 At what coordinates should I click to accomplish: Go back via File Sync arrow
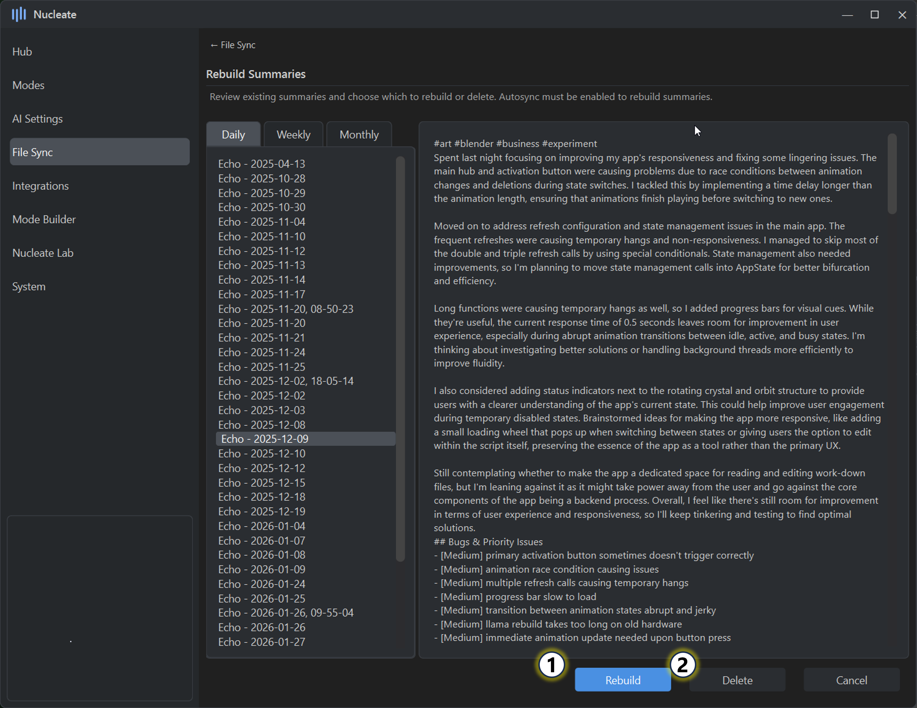pos(233,45)
